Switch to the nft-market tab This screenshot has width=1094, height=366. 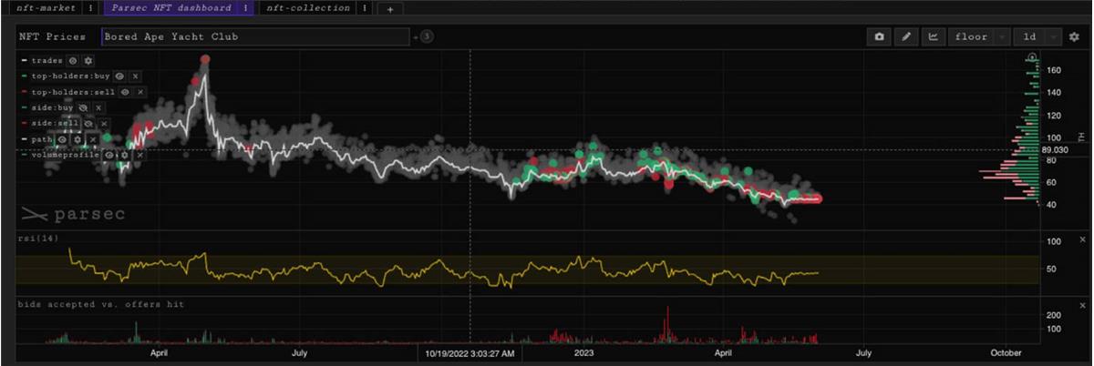point(47,8)
